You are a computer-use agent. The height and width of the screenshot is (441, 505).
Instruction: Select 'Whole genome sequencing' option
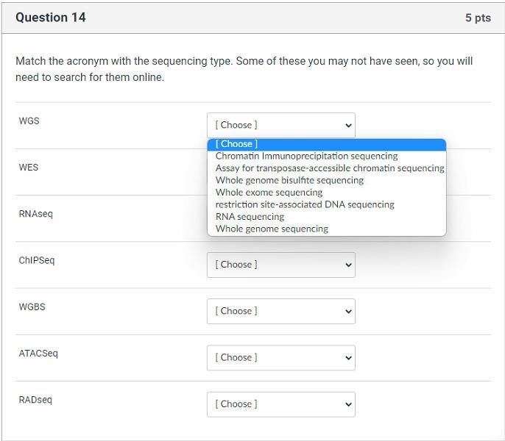272,229
